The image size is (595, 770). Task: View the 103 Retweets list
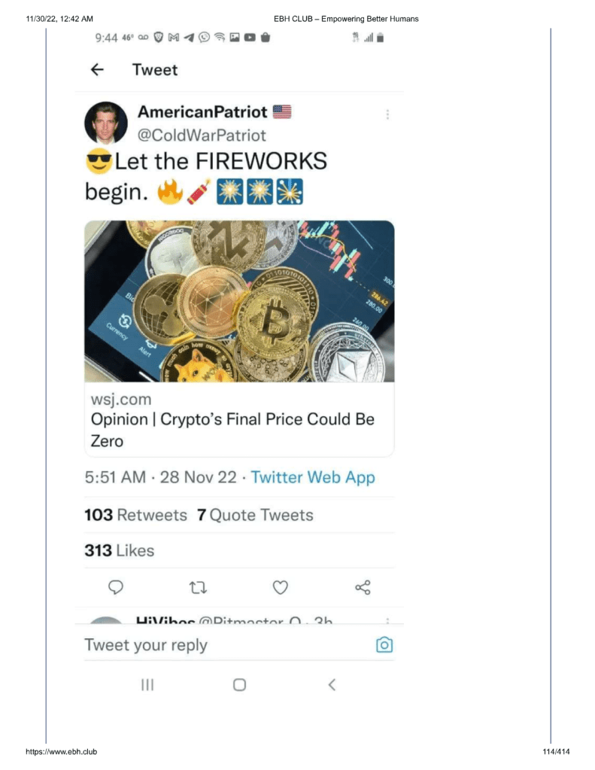(135, 516)
